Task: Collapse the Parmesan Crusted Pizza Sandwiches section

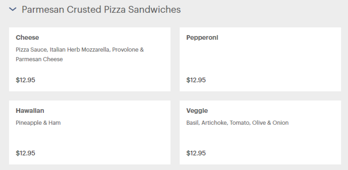Action: (x=13, y=9)
